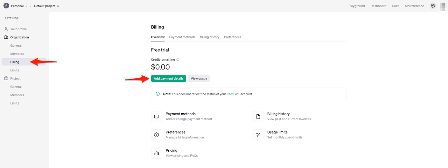Click the View usage button
448x168 pixels.
[x=199, y=78]
